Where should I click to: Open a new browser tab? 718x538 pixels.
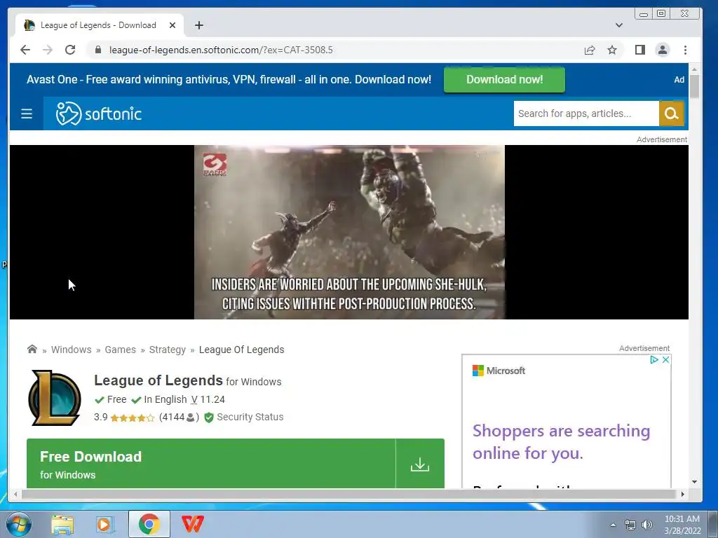[x=198, y=25]
